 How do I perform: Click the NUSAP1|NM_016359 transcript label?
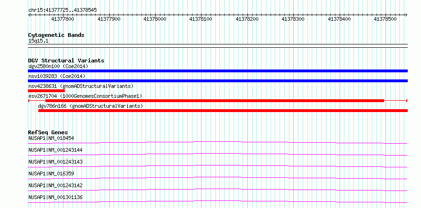pyautogui.click(x=51, y=173)
